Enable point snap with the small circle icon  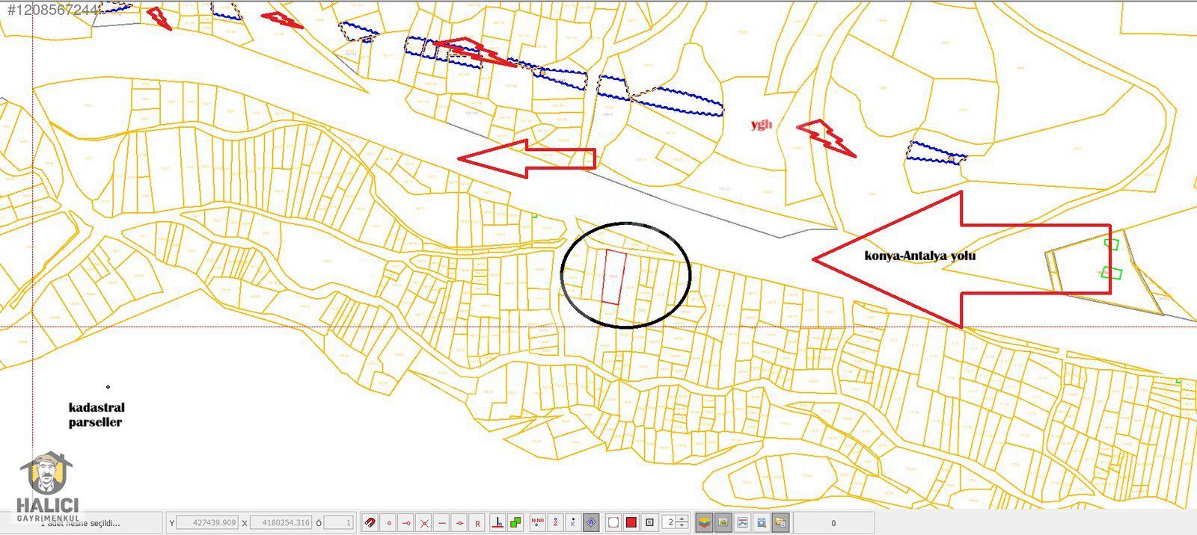point(388,523)
